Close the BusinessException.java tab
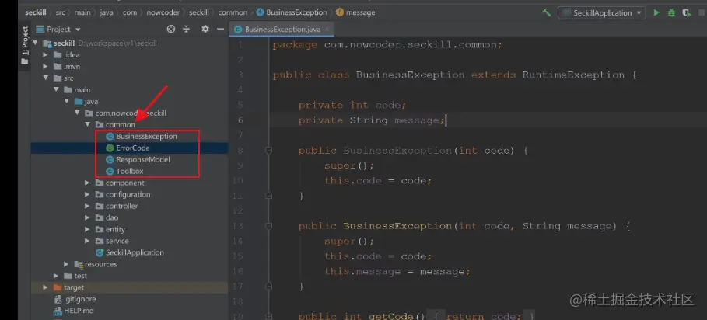 tap(327, 30)
